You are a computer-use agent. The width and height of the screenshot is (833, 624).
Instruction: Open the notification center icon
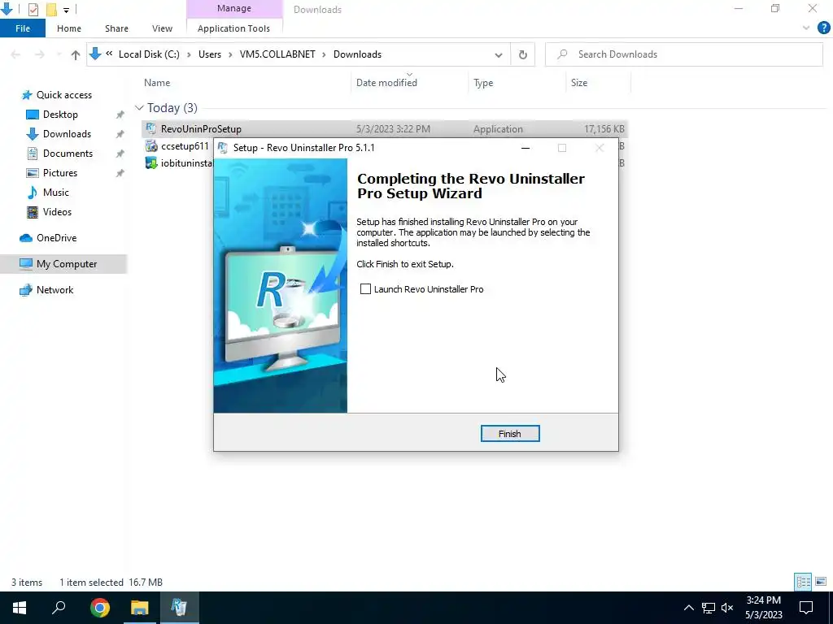[806, 608]
